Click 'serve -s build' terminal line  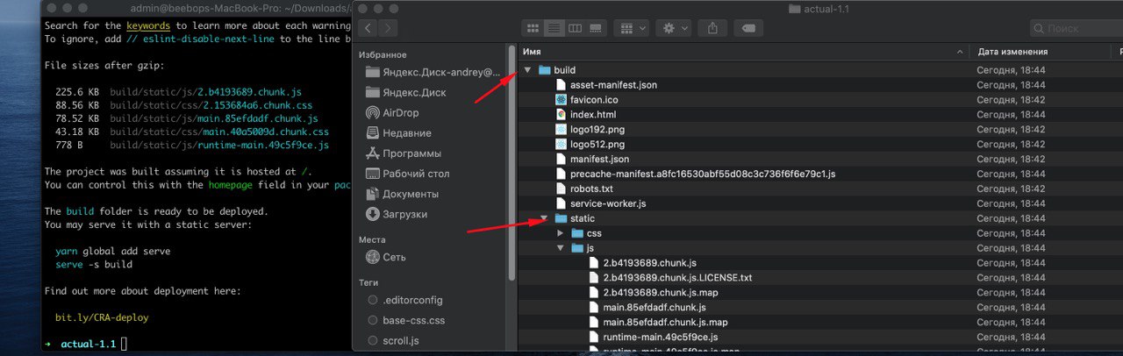pyautogui.click(x=94, y=264)
